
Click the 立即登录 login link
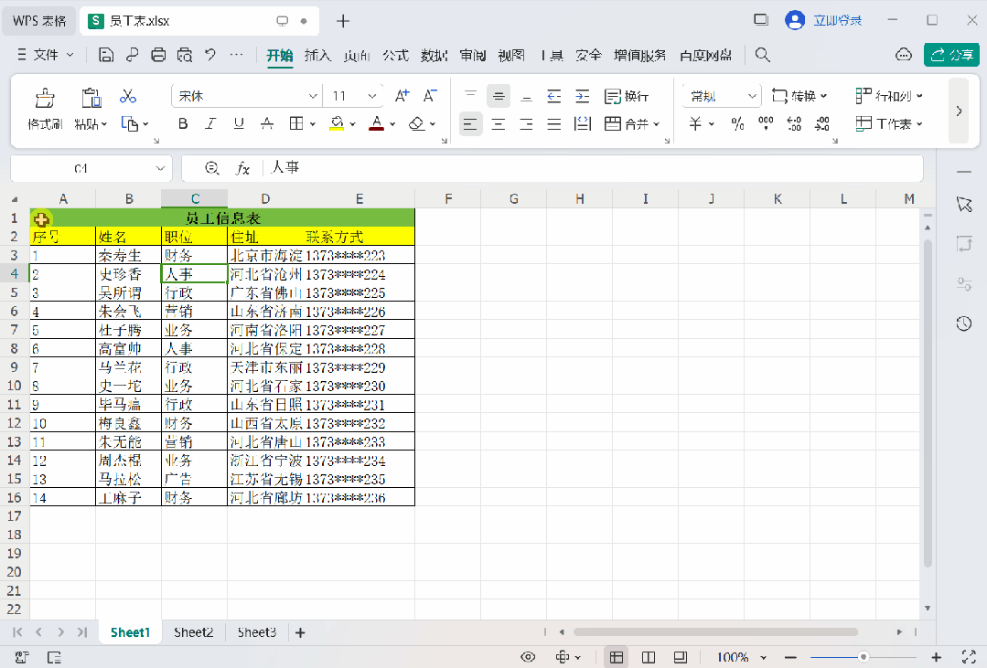pyautogui.click(x=837, y=21)
